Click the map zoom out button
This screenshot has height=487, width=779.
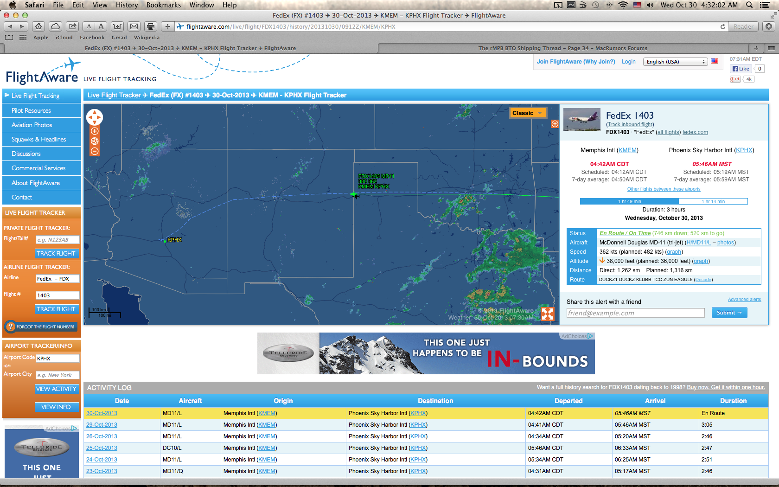95,151
